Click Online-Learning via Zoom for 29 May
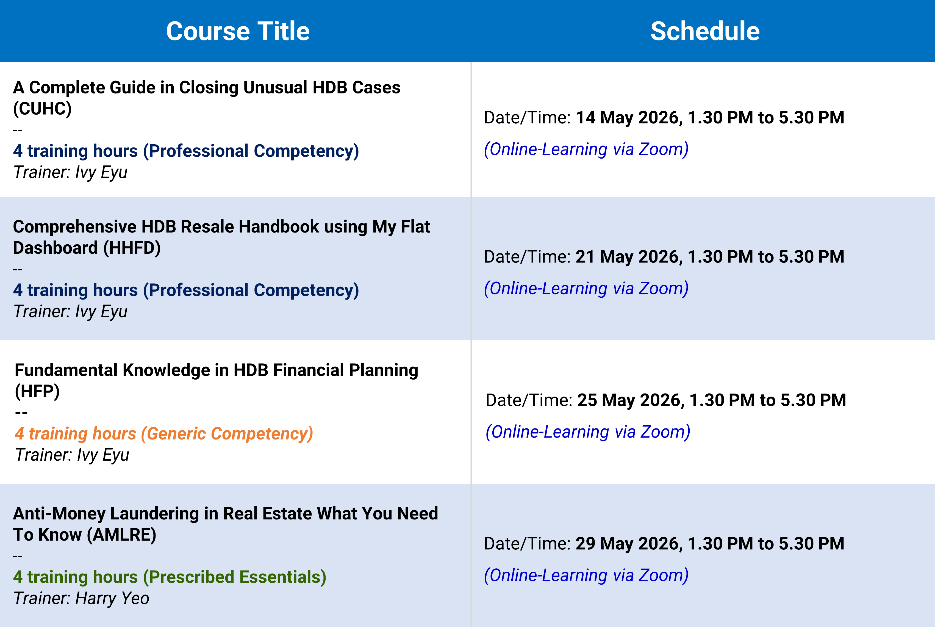 pyautogui.click(x=586, y=576)
